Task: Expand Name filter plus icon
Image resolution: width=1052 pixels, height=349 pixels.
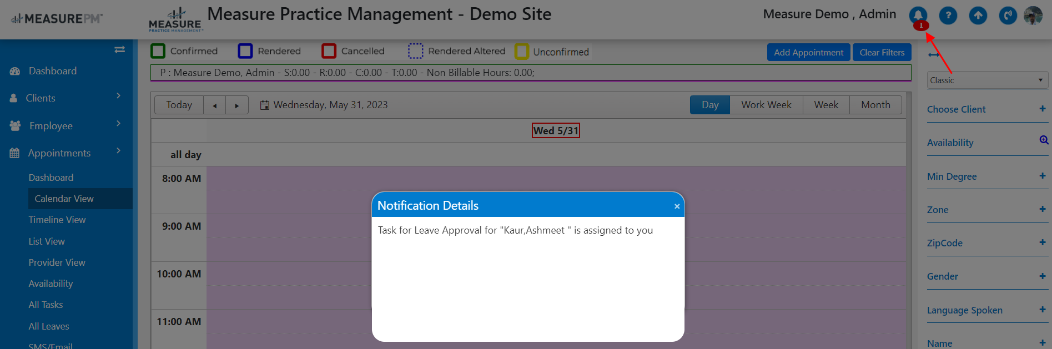Action: coord(1043,343)
